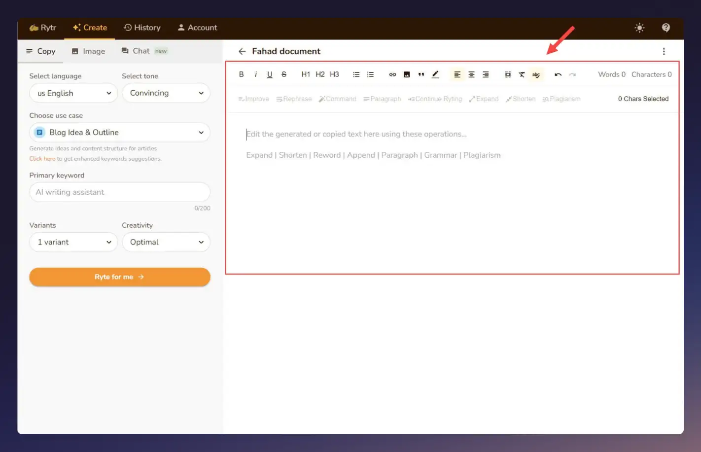Open the document options three-dot menu
The image size is (701, 452).
click(x=664, y=51)
